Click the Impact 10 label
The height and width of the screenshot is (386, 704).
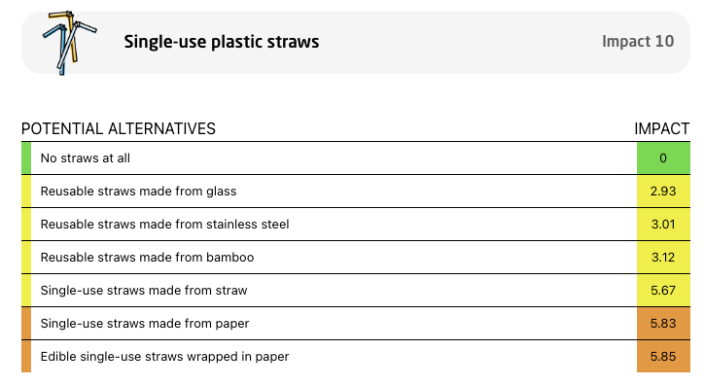[638, 41]
